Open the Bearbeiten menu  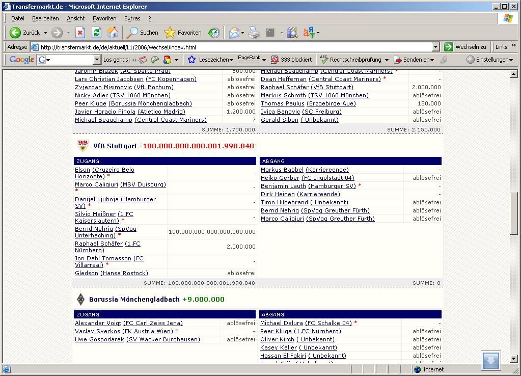tap(45, 18)
